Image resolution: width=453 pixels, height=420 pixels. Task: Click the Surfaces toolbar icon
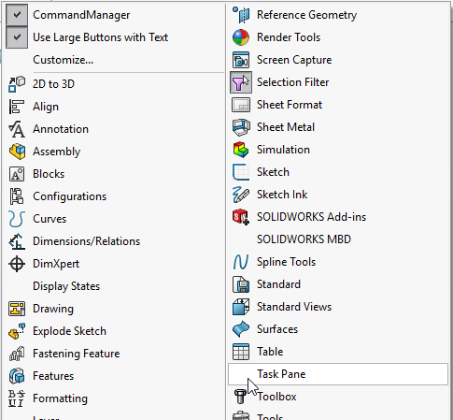point(241,329)
